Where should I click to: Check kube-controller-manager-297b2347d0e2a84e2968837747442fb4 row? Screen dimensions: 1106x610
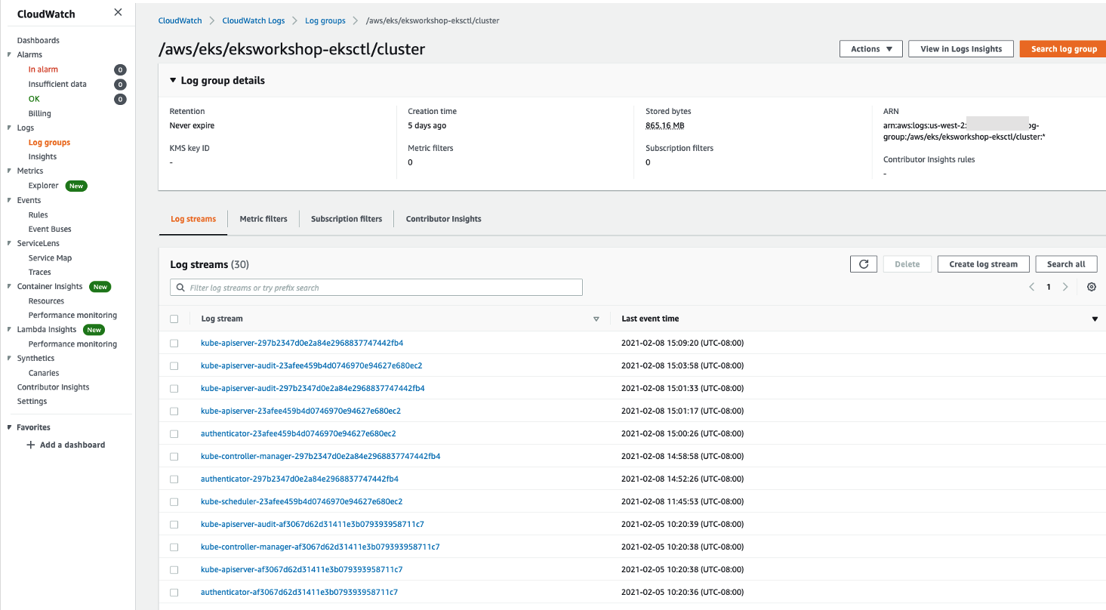(174, 457)
